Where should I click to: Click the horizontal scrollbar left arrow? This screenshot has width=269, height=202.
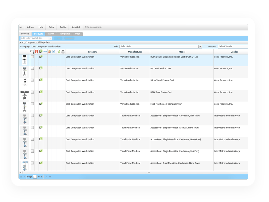pos(21,172)
